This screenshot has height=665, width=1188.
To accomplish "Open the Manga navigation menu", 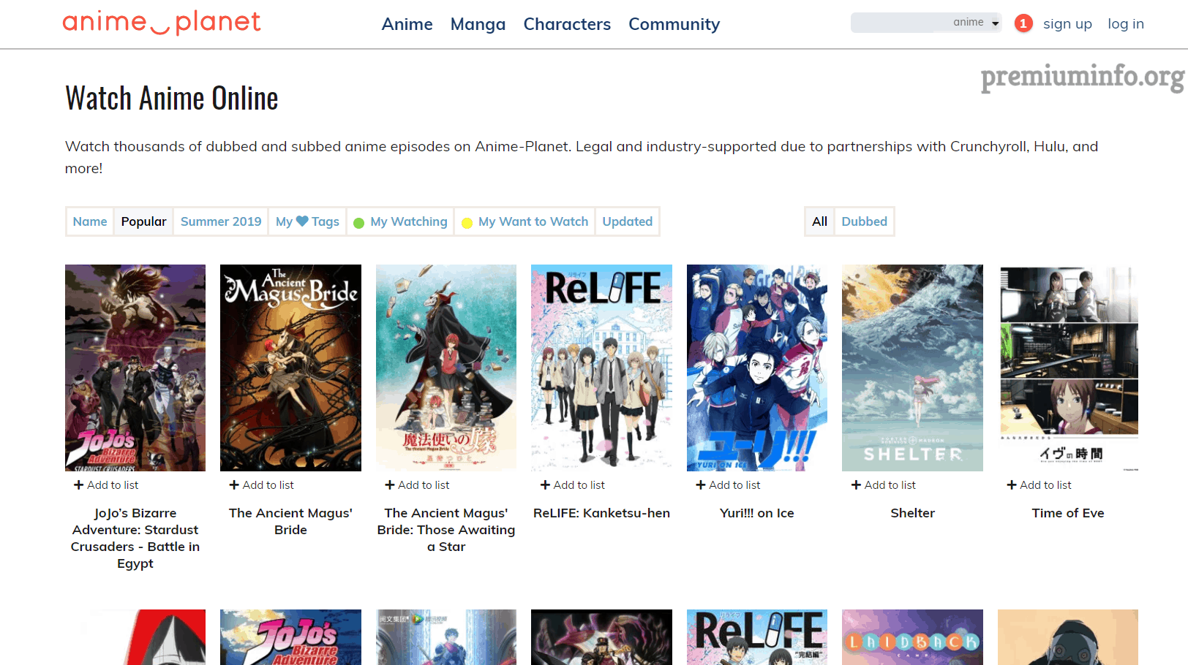I will [x=478, y=24].
